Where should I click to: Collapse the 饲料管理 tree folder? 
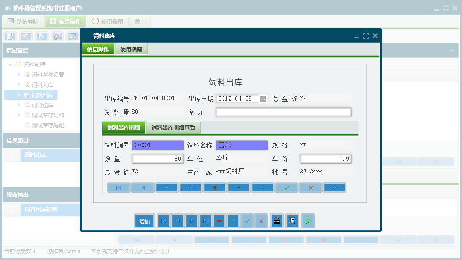(x=10, y=64)
